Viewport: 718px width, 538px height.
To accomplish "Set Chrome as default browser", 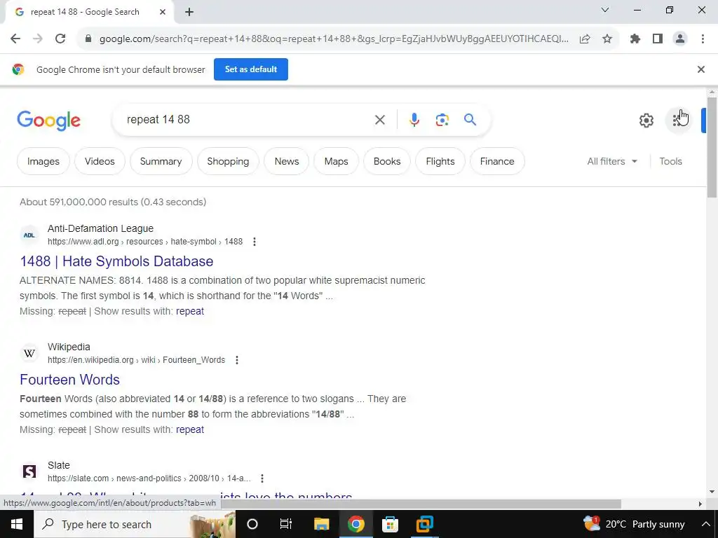I will [x=251, y=69].
